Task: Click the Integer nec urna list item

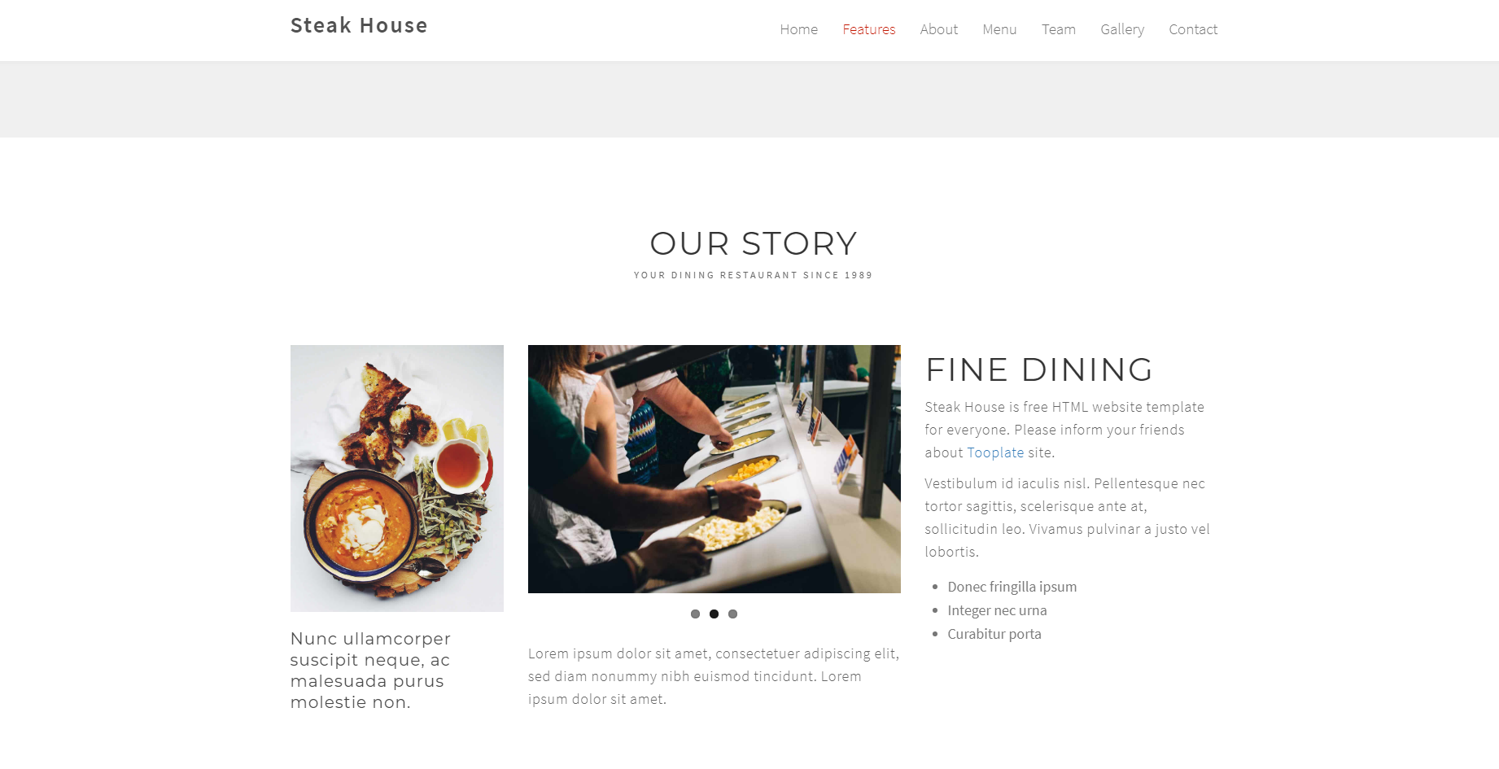Action: pos(997,610)
